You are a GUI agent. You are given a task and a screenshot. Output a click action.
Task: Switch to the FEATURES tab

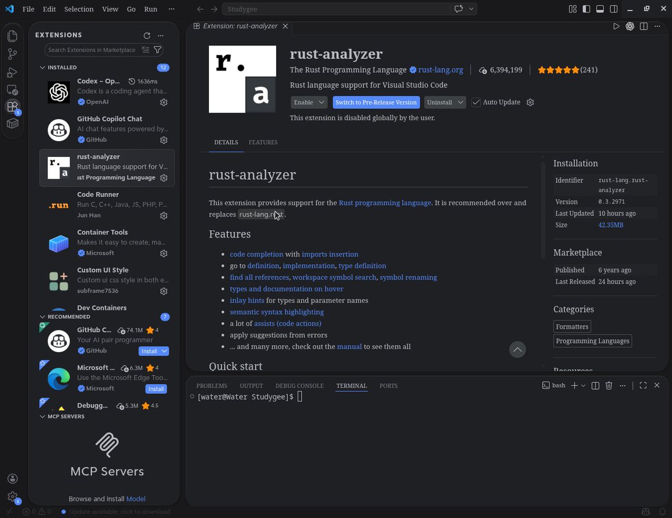coord(263,142)
